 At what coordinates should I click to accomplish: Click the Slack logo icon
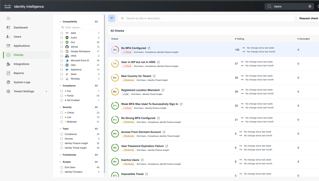point(67,74)
